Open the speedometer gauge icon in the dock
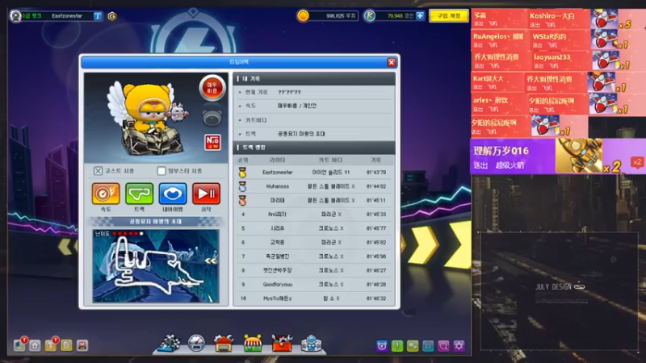Viewport: 646px width, 363px height. click(x=196, y=344)
